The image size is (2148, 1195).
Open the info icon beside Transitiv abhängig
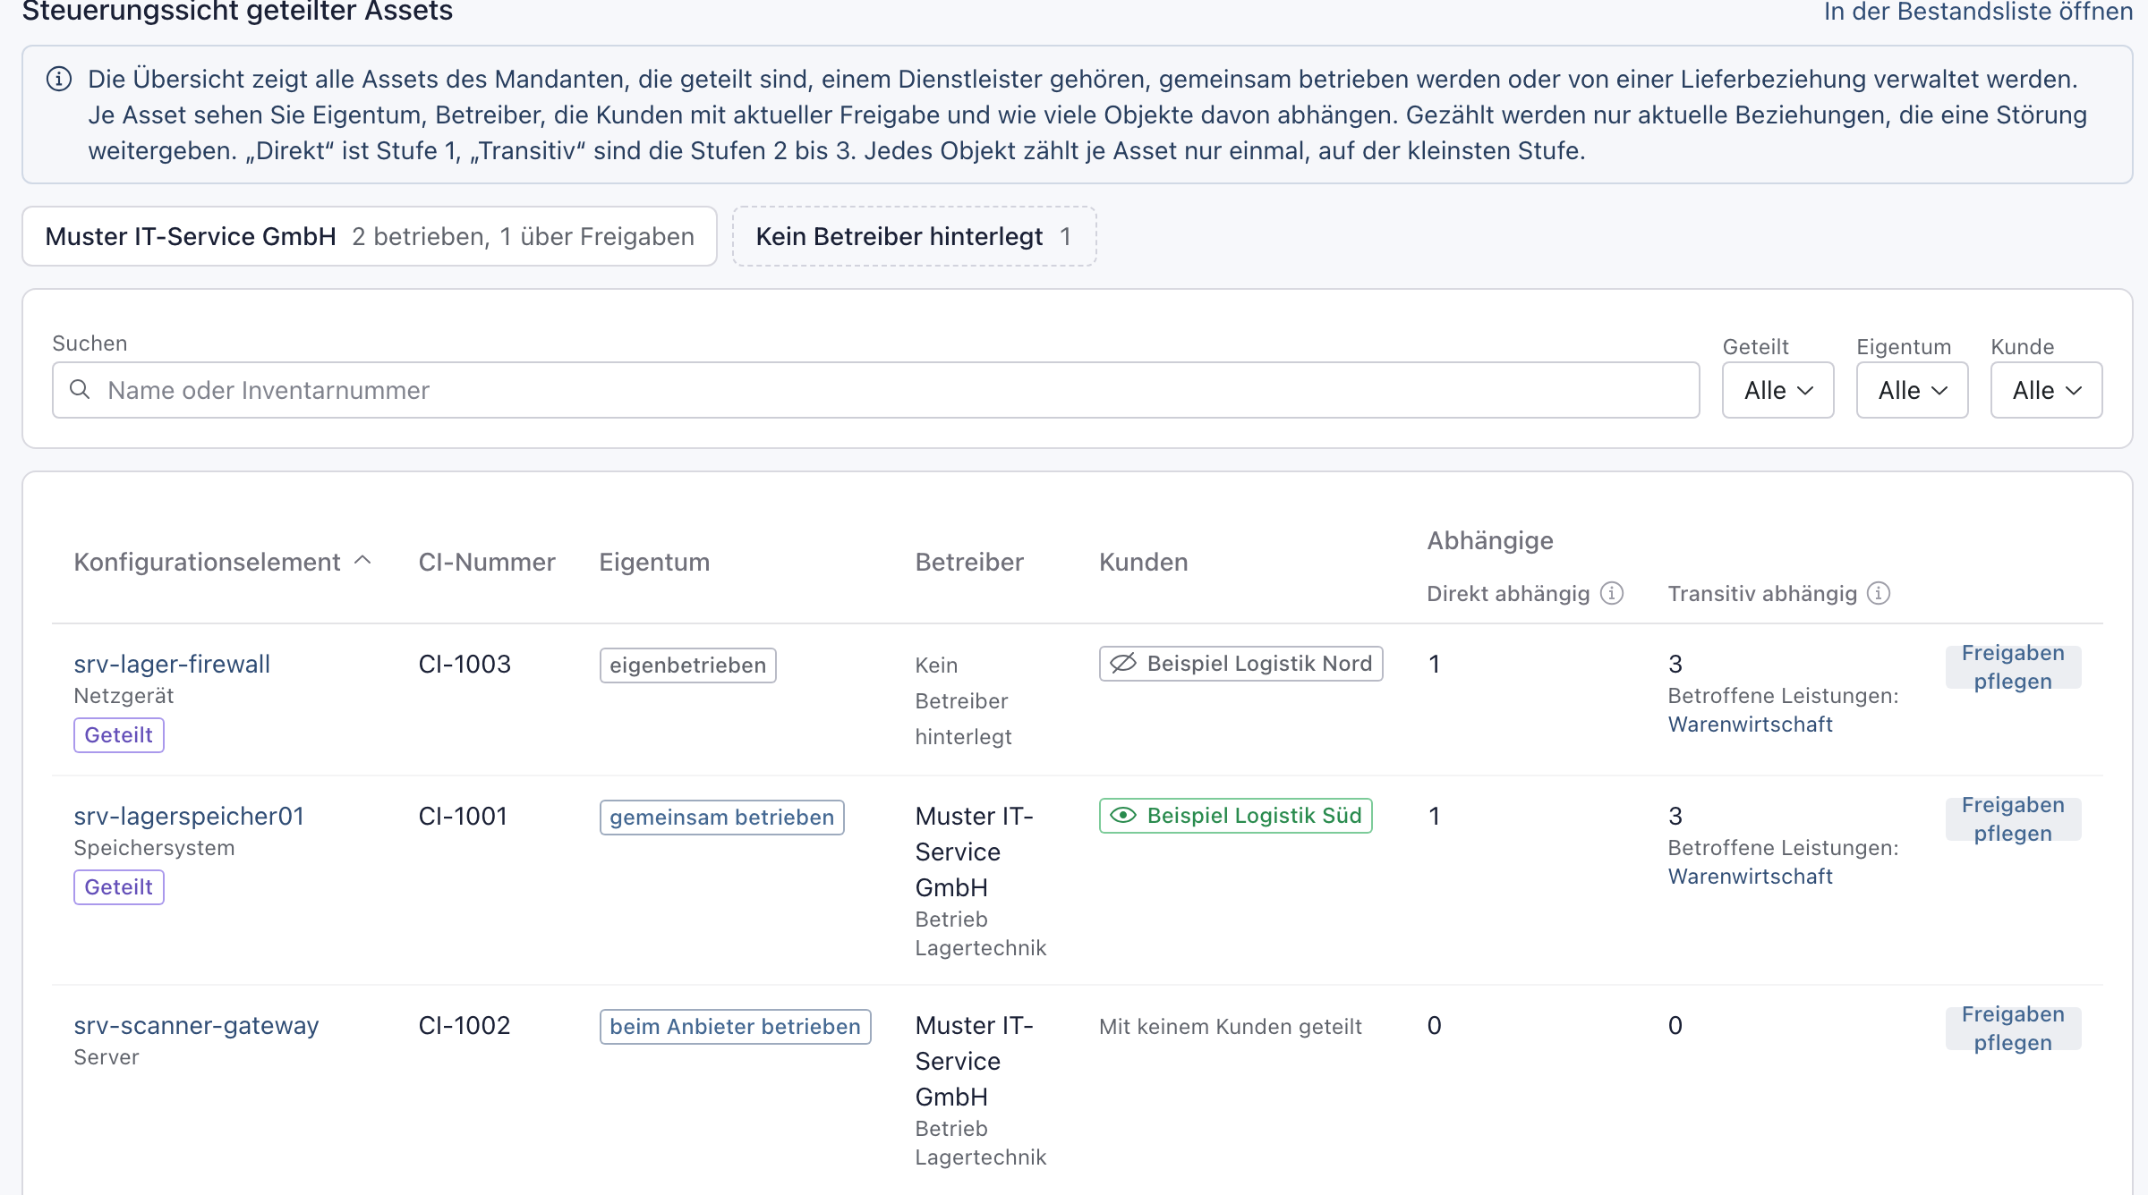tap(1879, 594)
